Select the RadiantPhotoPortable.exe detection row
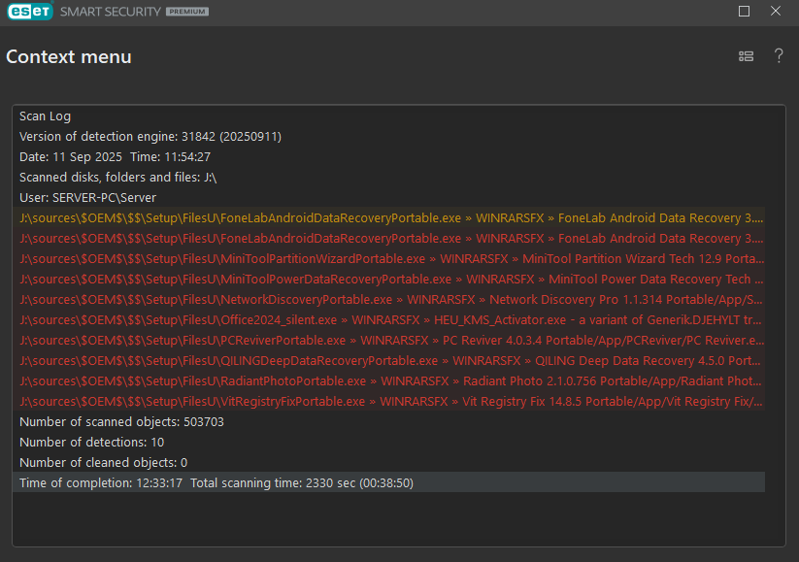This screenshot has height=562, width=799. click(x=388, y=381)
